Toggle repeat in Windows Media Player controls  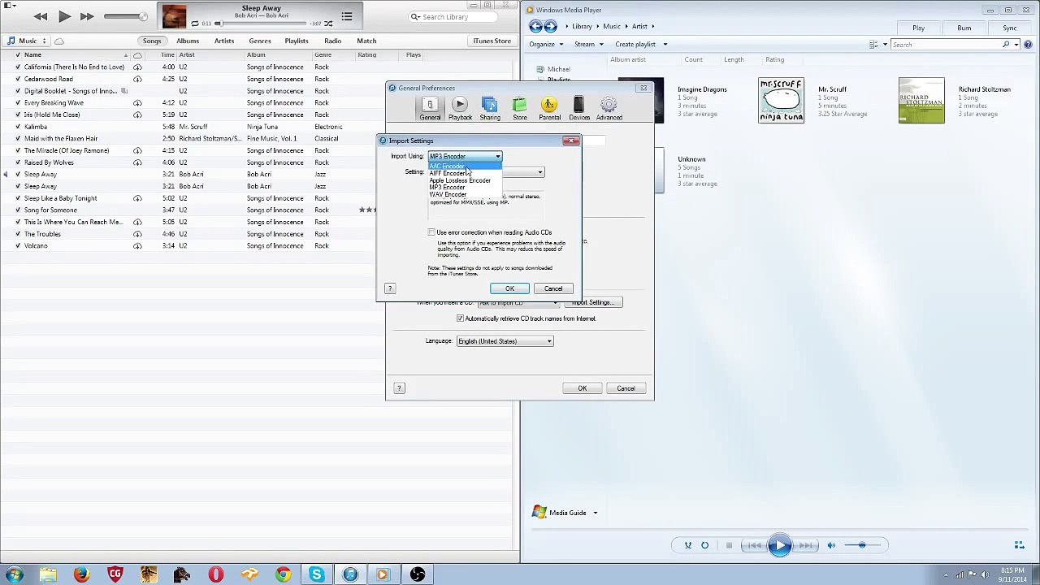[x=705, y=545]
